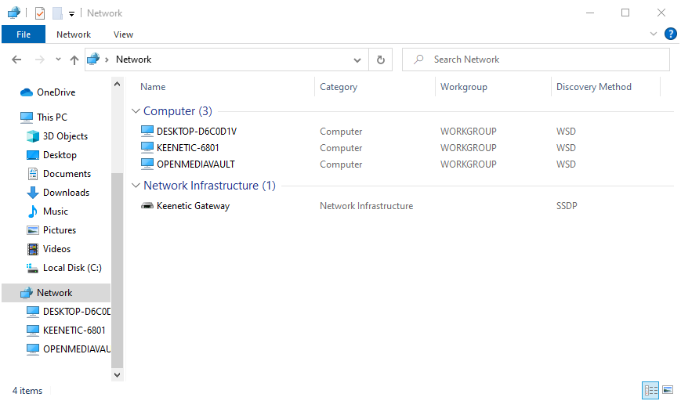The width and height of the screenshot is (681, 401).
Task: Collapse the Computer (3) group
Action: [136, 111]
